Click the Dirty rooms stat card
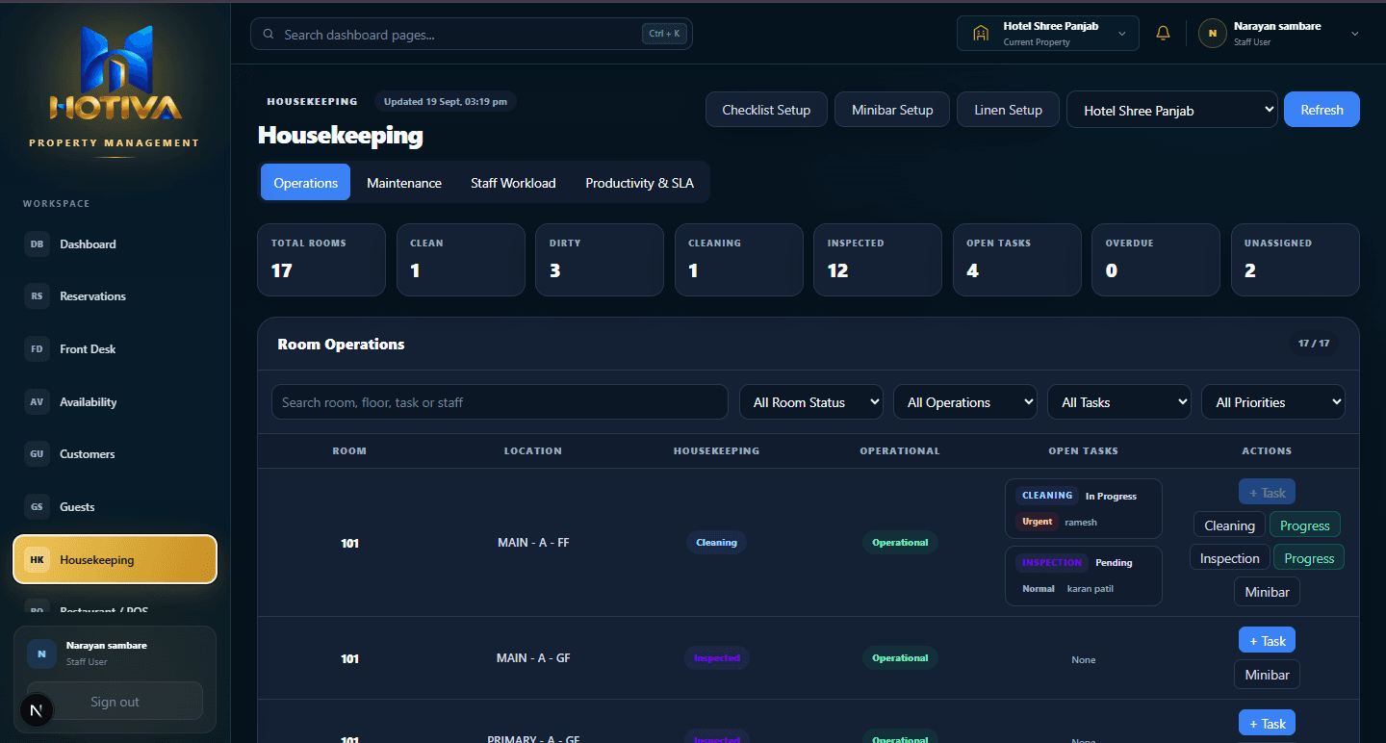Viewport: 1386px width, 743px height. pos(600,260)
